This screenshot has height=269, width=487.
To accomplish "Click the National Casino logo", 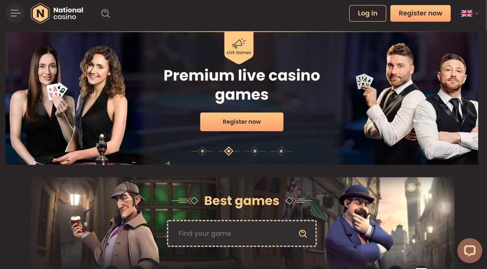I will 57,13.
